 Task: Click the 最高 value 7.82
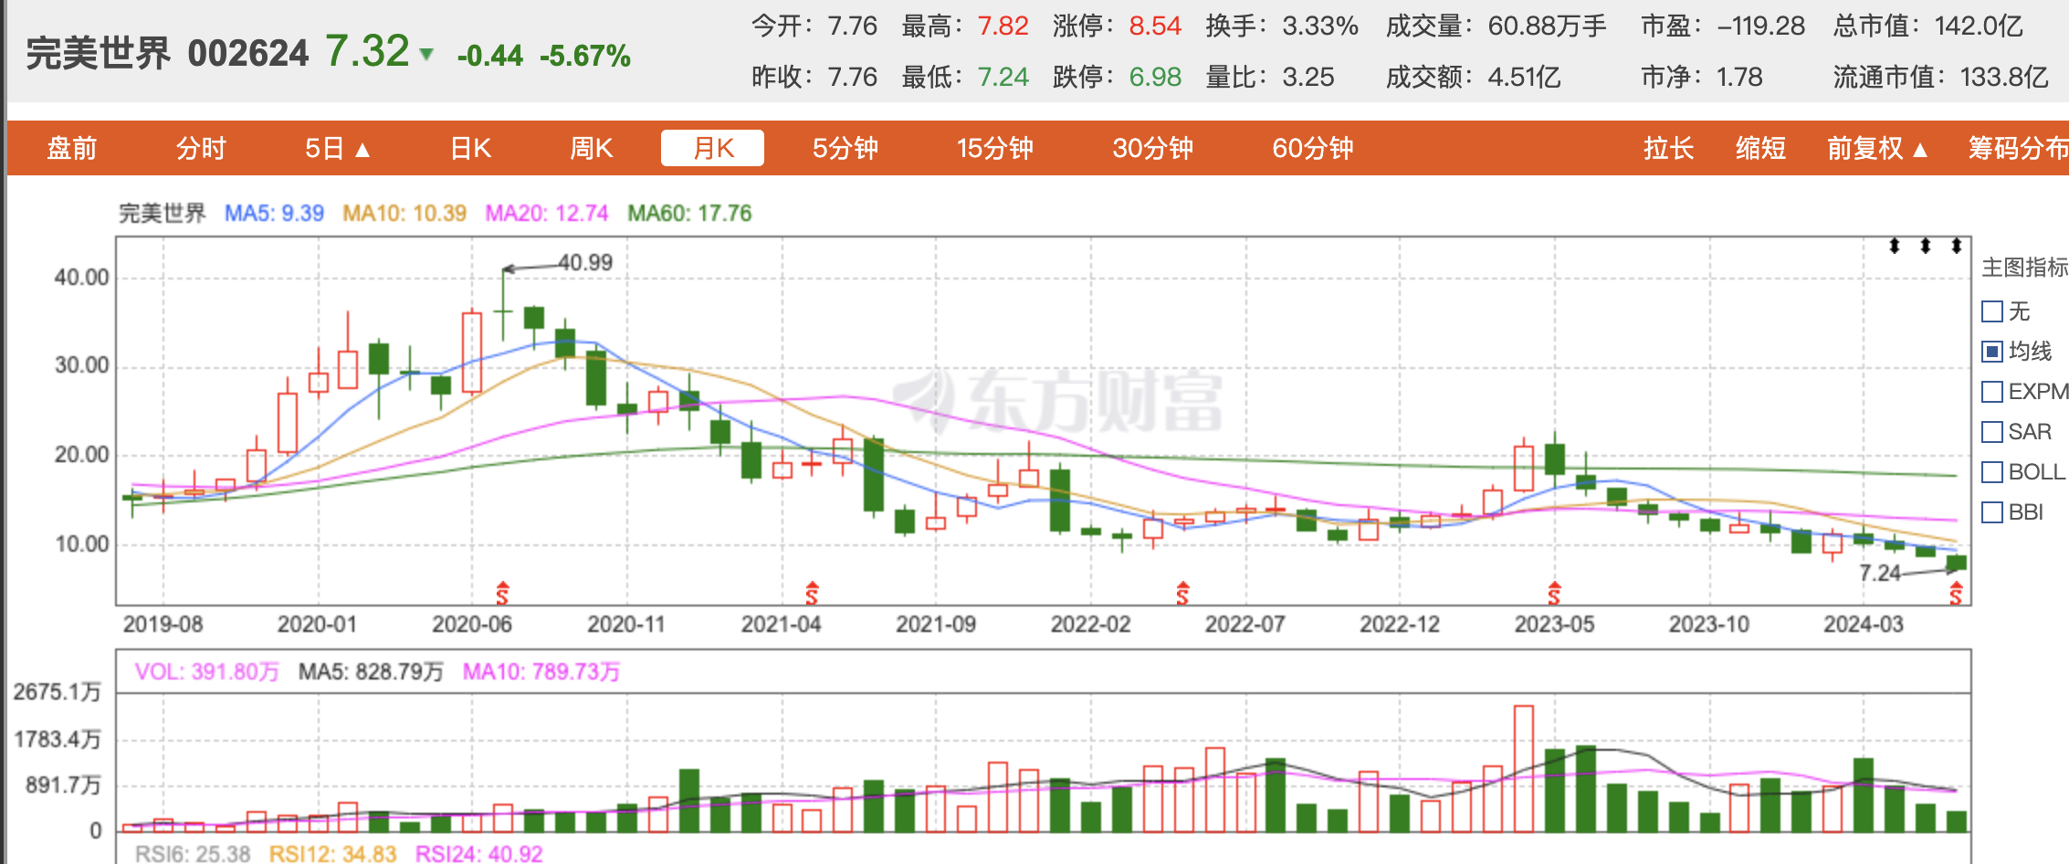click(x=1003, y=26)
